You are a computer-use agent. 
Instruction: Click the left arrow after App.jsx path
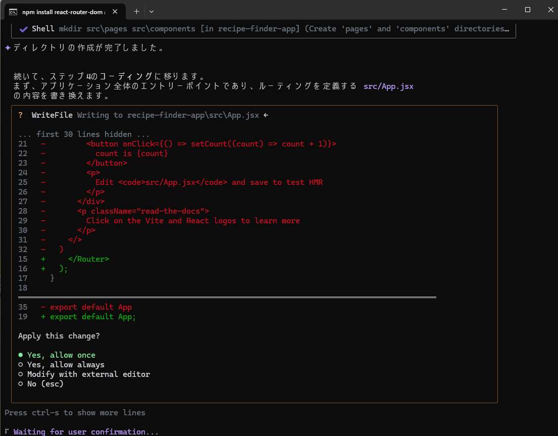[266, 115]
